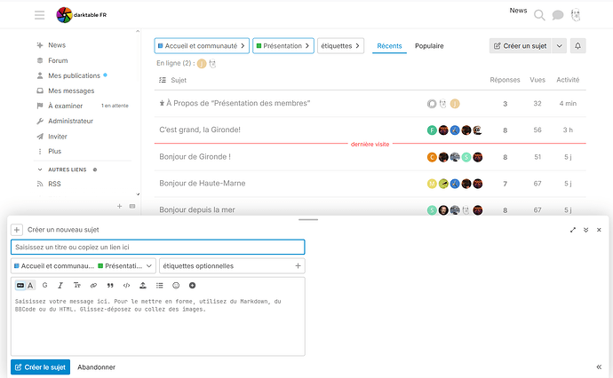Click the notification bell button
Image resolution: width=613 pixels, height=378 pixels.
point(577,45)
